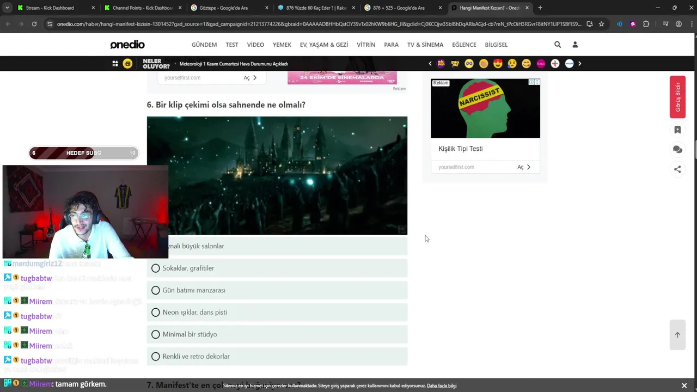Screen dimensions: 697x392
Task: Choose "Minimal bir stüdyo" option
Action: coord(277,334)
